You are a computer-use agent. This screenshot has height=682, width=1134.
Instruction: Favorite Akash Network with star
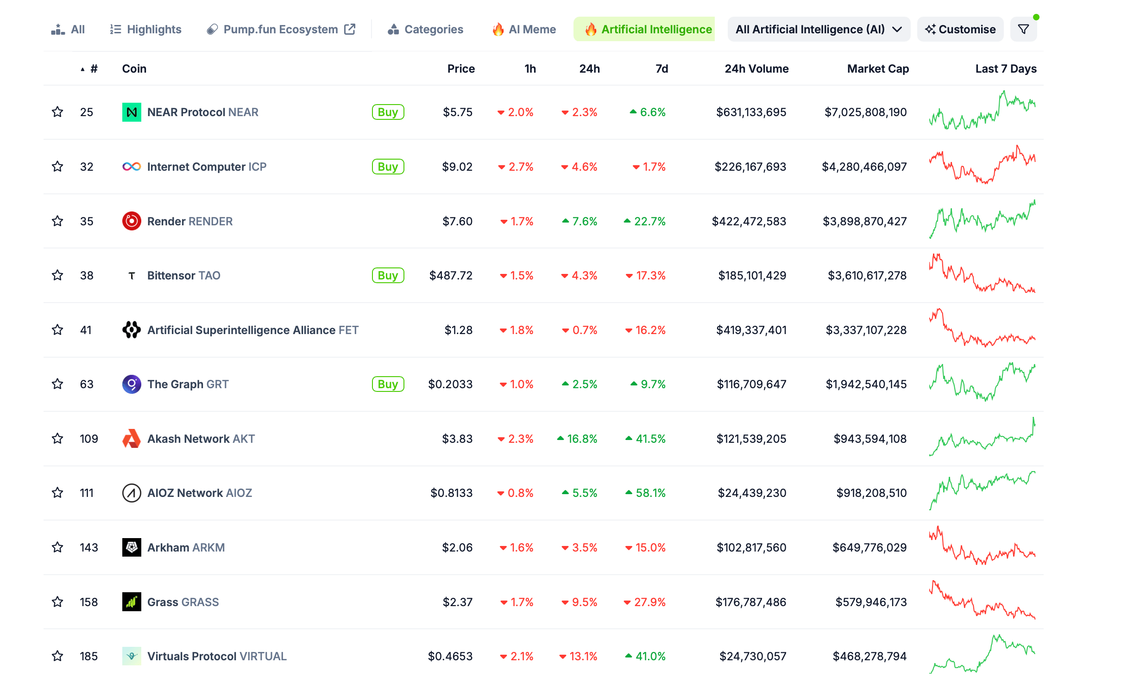point(57,439)
